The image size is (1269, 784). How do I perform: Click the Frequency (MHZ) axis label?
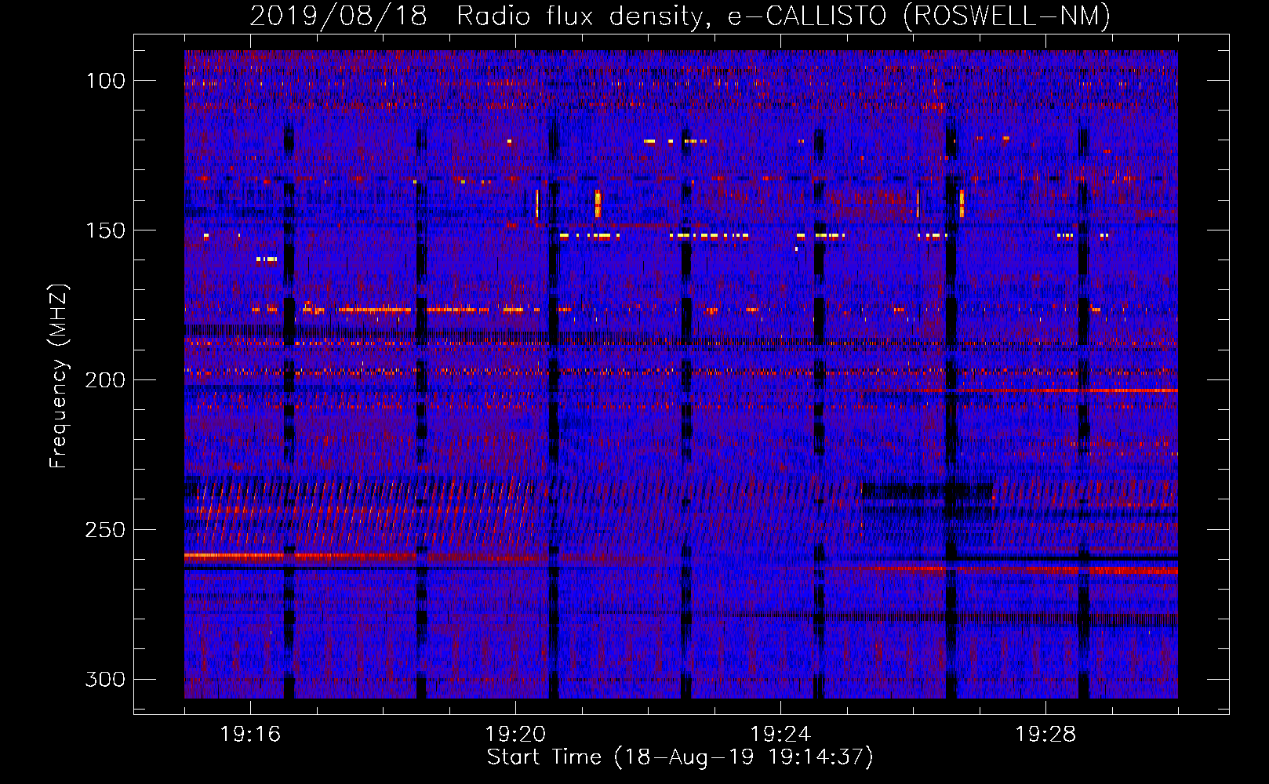[59, 376]
